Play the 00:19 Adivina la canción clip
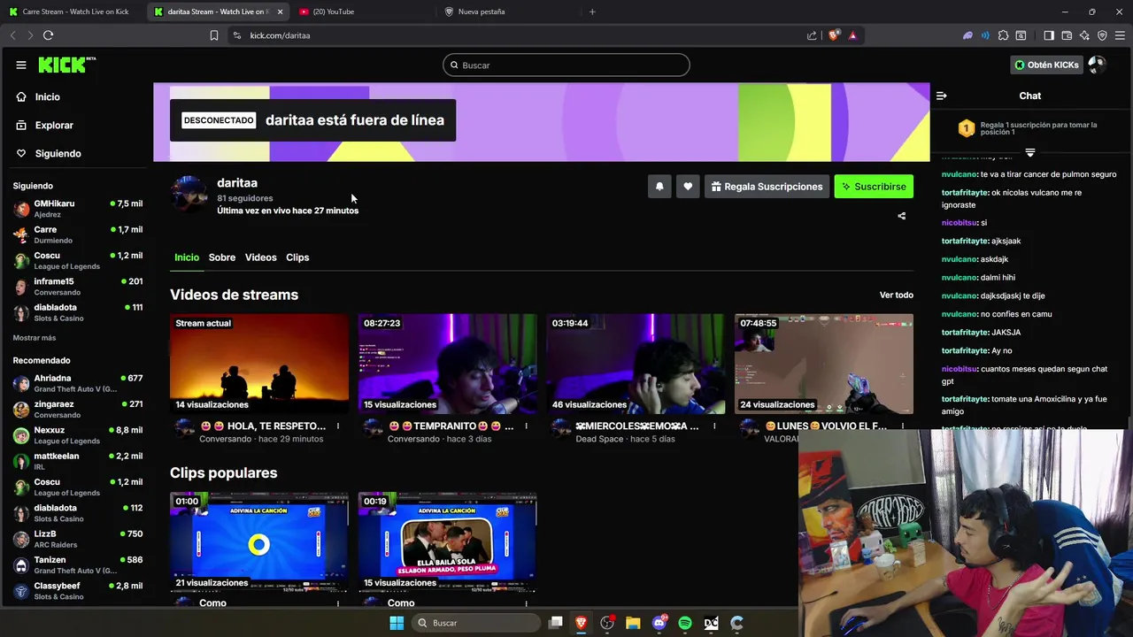Image resolution: width=1133 pixels, height=637 pixels. (x=447, y=542)
